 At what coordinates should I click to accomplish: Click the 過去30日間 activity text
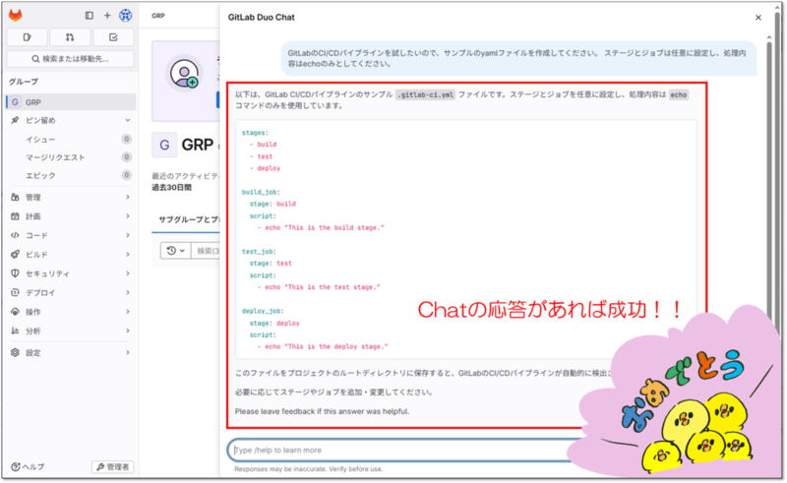pyautogui.click(x=171, y=187)
